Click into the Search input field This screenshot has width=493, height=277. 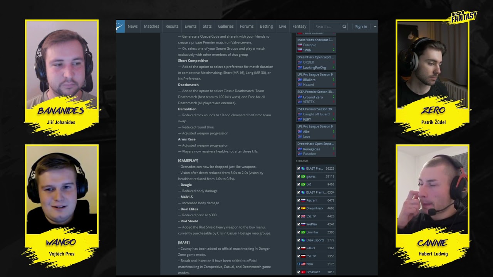pyautogui.click(x=327, y=27)
